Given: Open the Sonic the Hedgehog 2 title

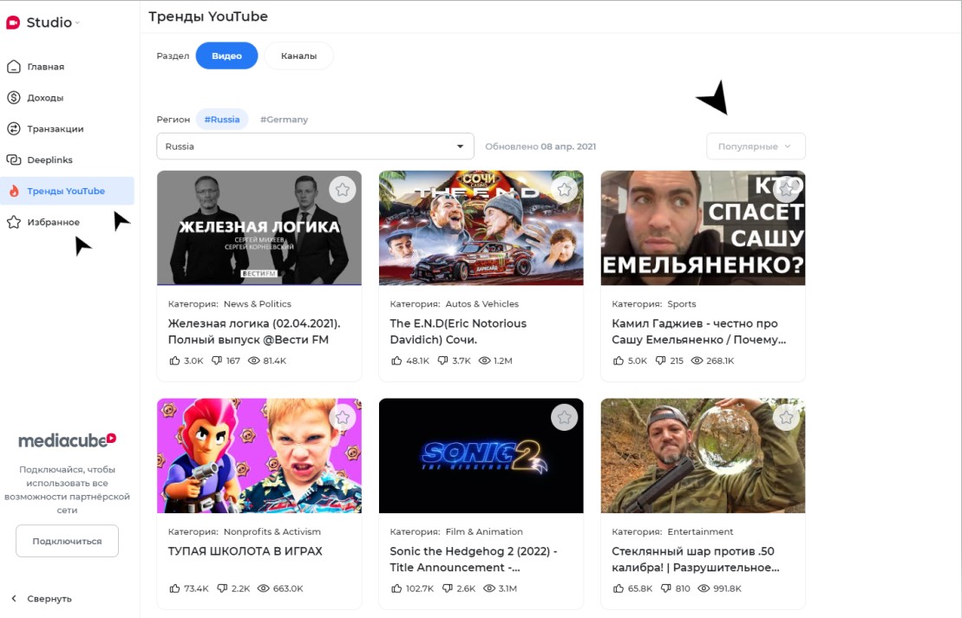Looking at the screenshot, I should [x=474, y=559].
